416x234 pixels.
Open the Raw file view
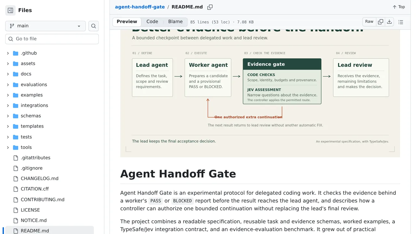(369, 22)
